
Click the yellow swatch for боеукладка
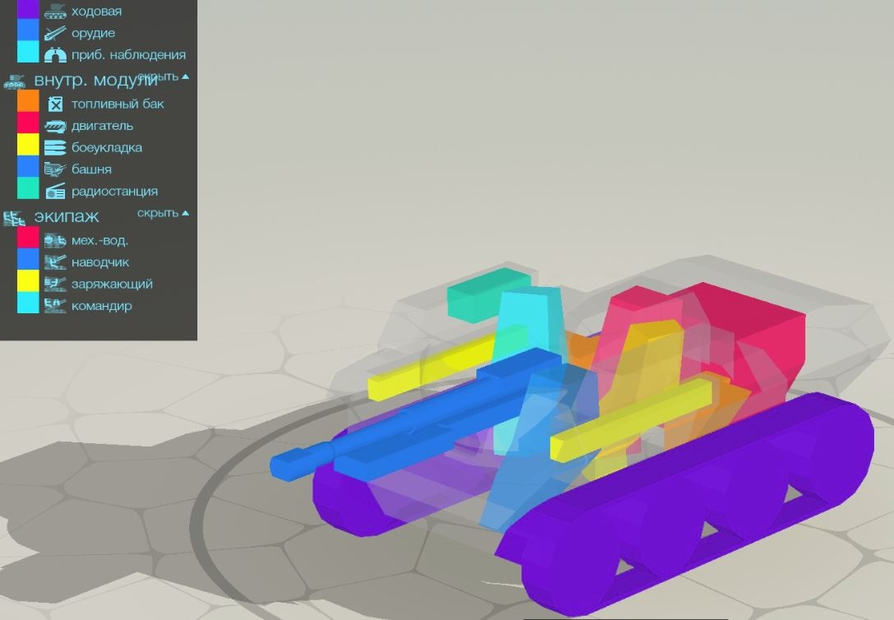point(28,144)
